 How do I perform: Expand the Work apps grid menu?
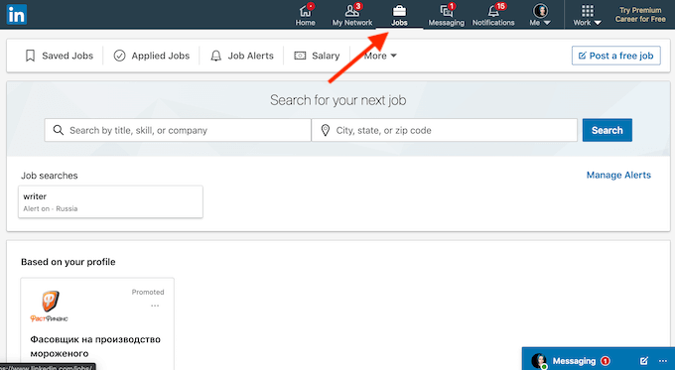tap(588, 16)
